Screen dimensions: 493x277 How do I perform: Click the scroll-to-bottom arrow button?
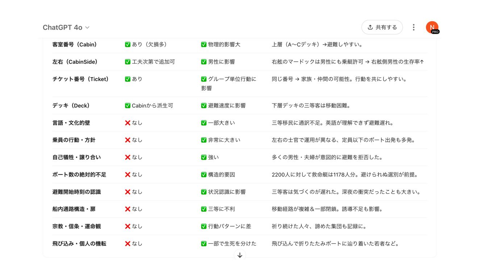[240, 255]
